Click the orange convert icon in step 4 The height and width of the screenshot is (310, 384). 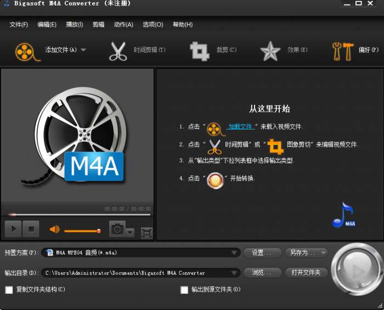pyautogui.click(x=215, y=181)
